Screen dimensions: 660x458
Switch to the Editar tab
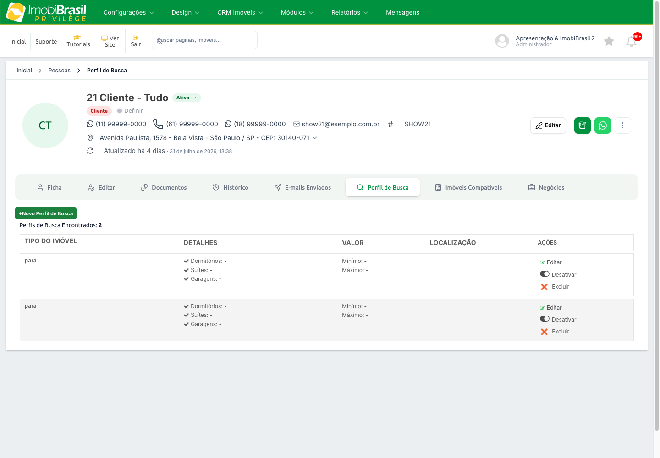[x=101, y=187]
